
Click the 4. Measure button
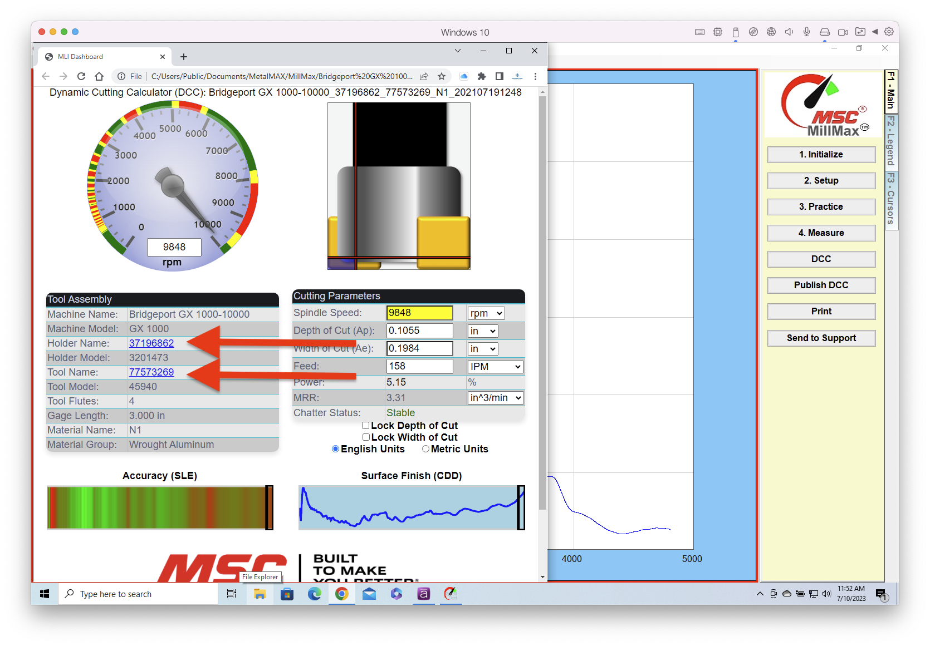821,233
